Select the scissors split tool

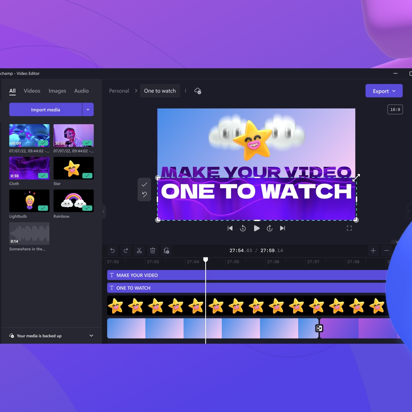click(x=139, y=250)
